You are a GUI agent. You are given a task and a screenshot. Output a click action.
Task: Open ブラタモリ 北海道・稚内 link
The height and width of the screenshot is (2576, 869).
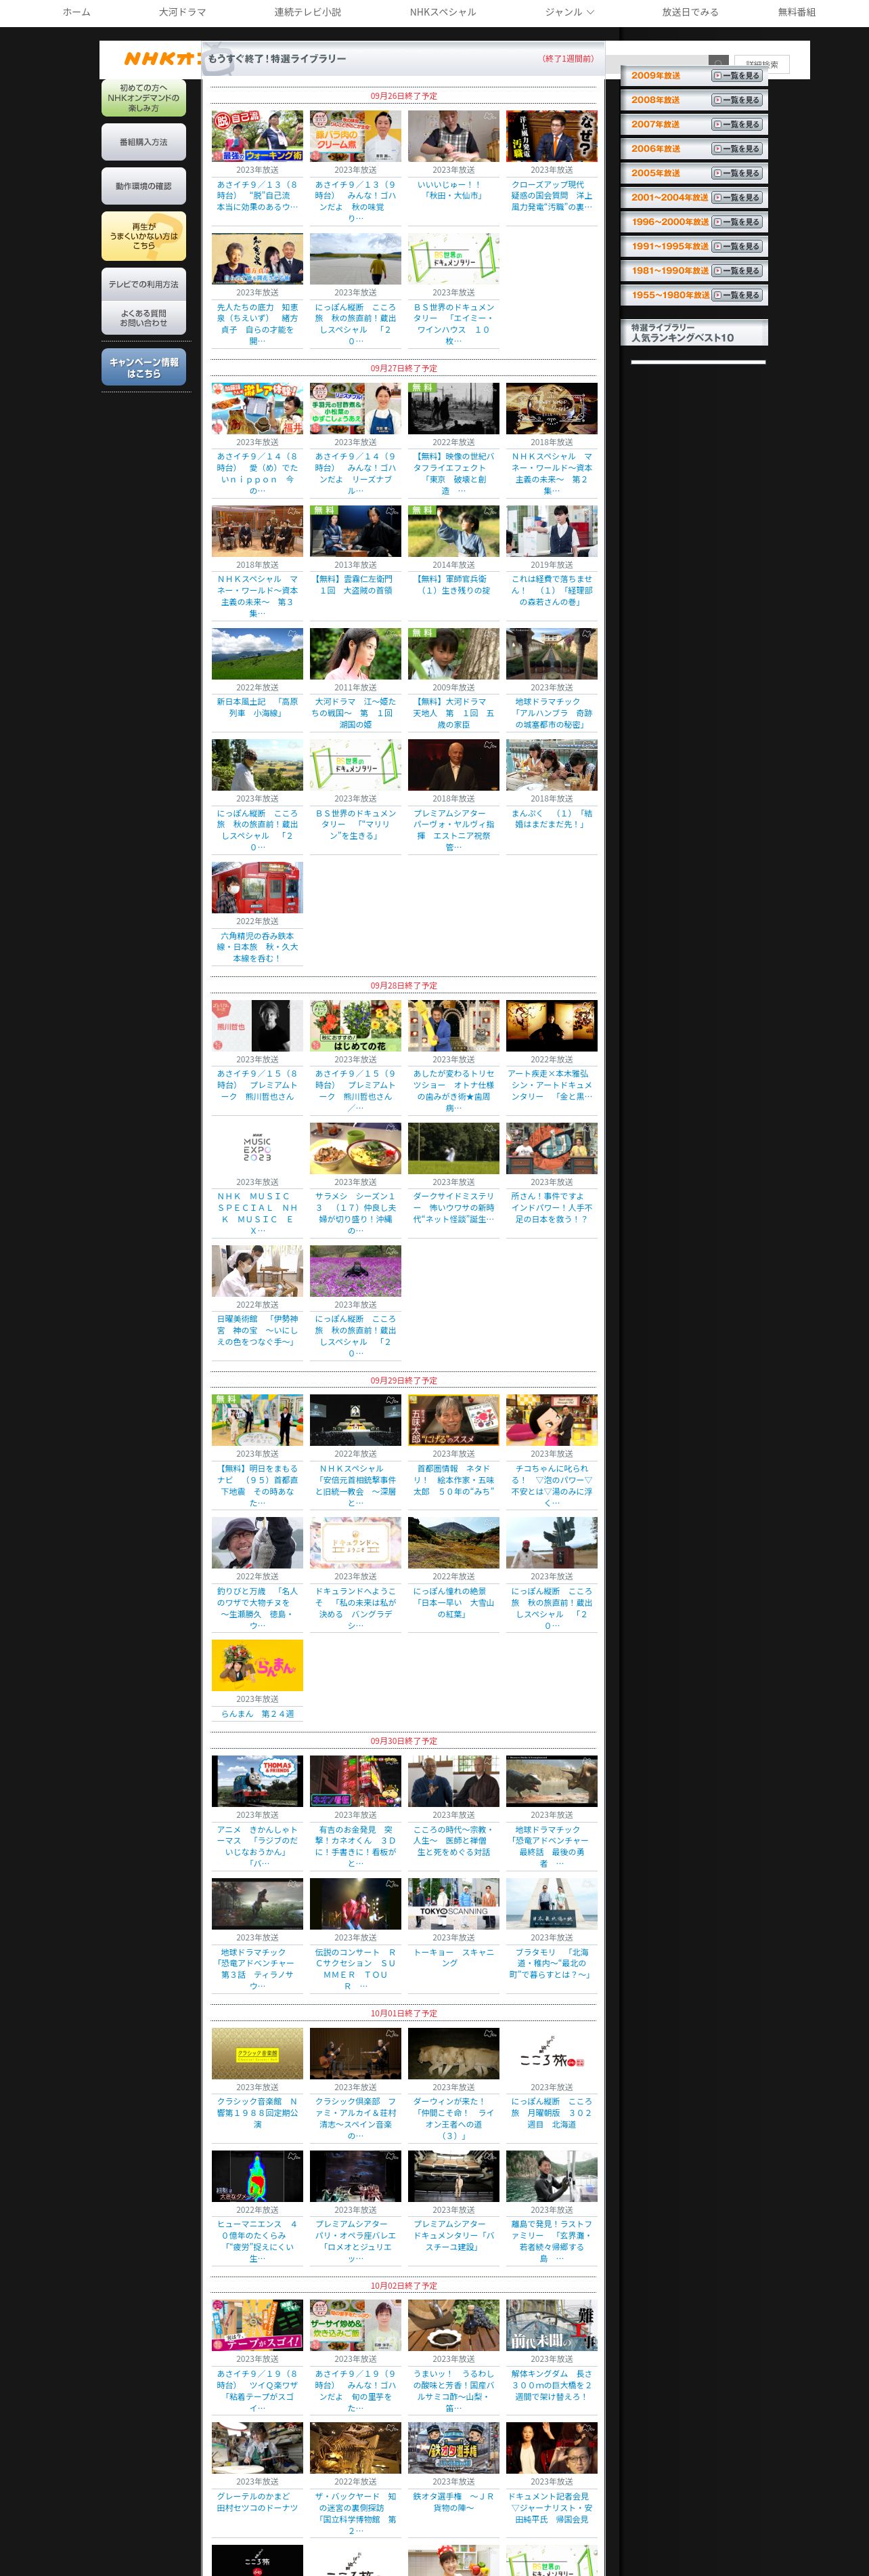tap(552, 1963)
